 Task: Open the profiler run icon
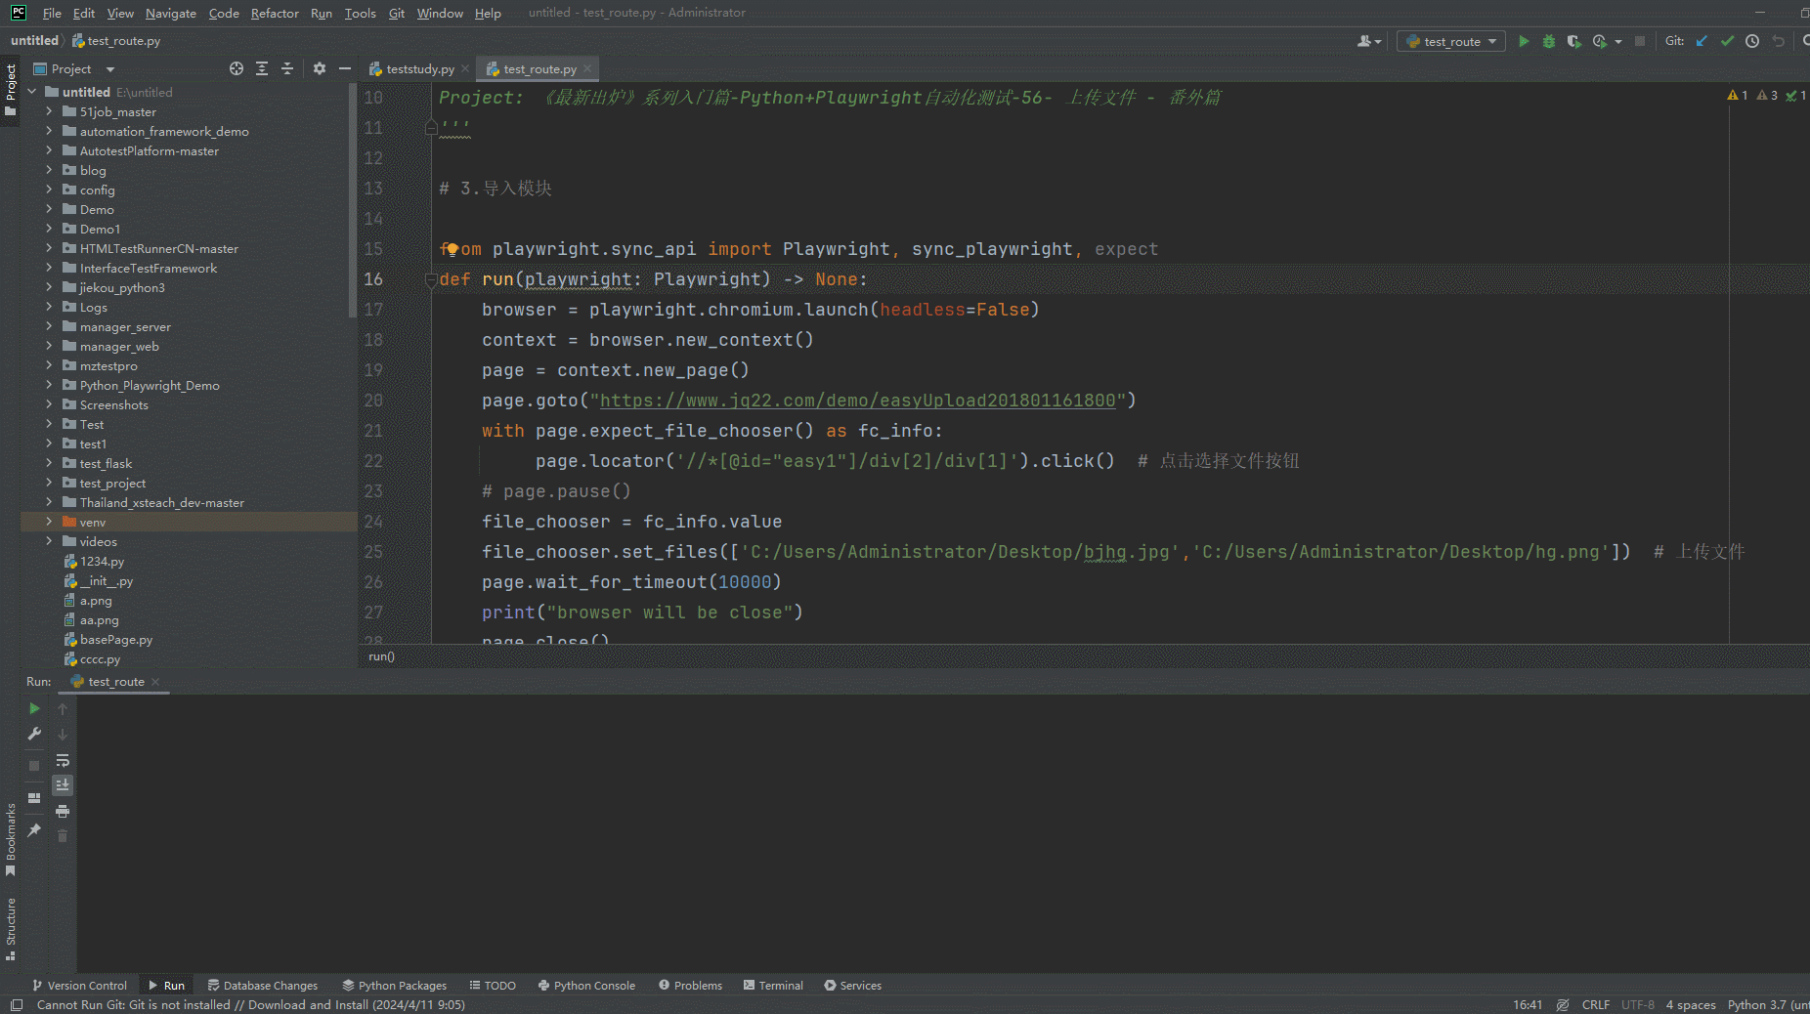click(1600, 41)
